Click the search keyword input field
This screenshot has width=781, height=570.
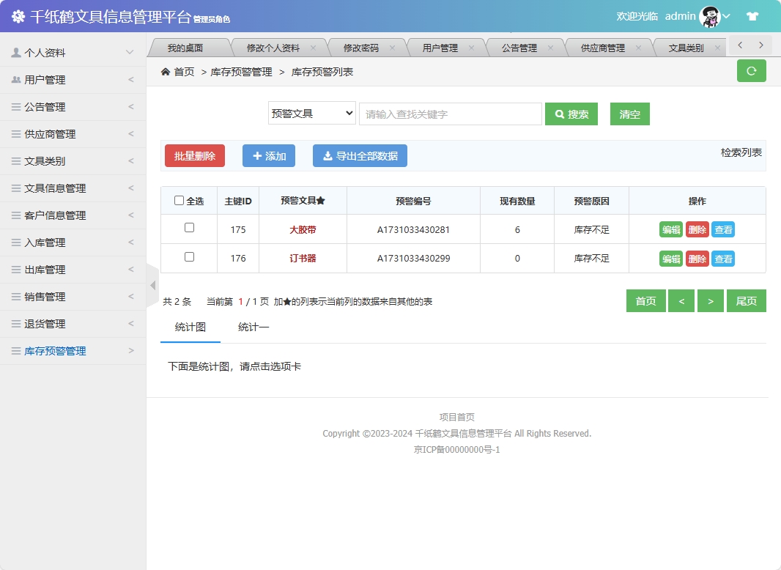tap(450, 114)
